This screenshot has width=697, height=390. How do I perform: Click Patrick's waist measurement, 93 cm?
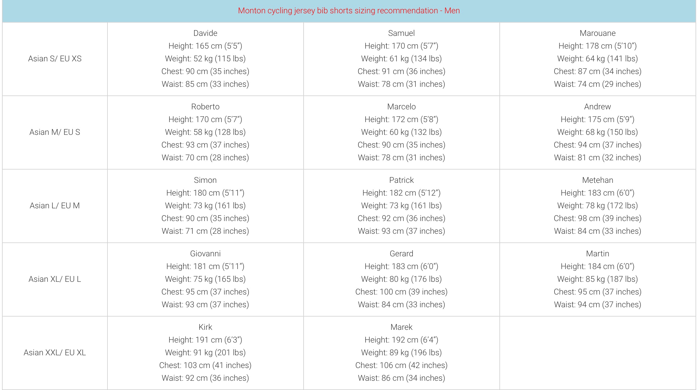coord(401,231)
